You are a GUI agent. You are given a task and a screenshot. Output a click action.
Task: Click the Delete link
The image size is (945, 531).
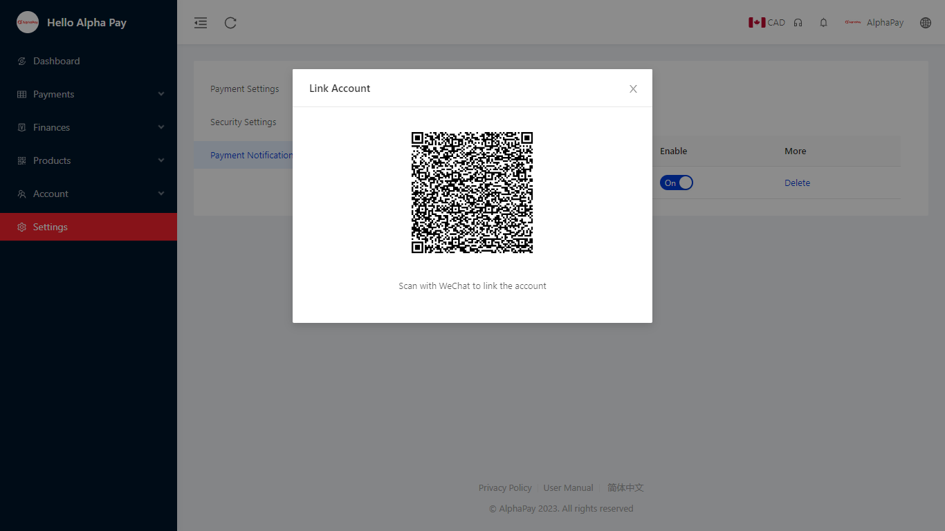click(x=797, y=183)
